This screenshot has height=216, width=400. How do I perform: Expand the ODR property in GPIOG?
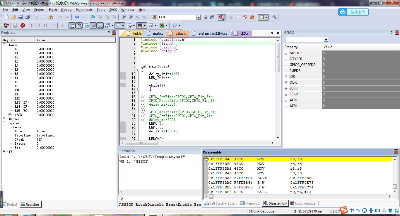coord(286,82)
